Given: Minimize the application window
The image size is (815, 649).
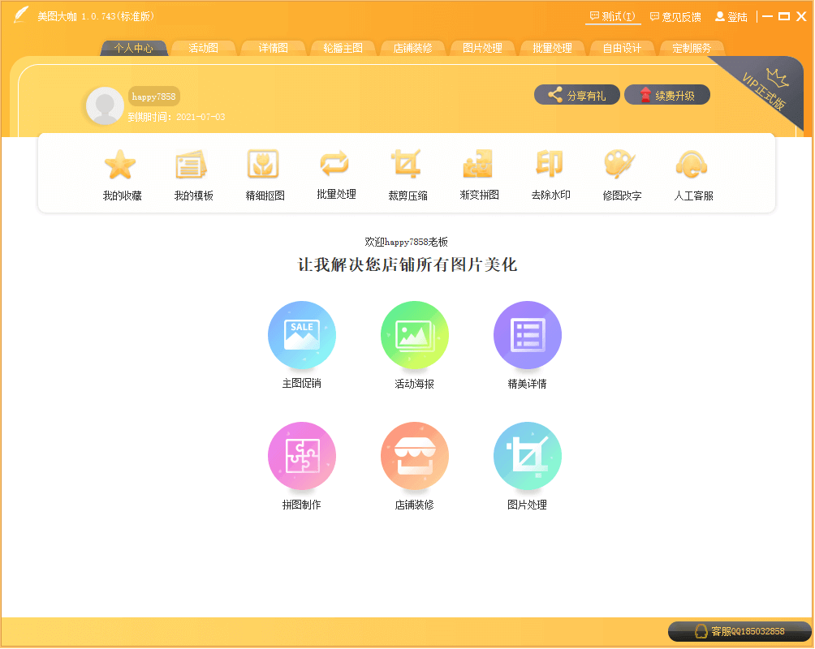Looking at the screenshot, I should click(x=768, y=16).
